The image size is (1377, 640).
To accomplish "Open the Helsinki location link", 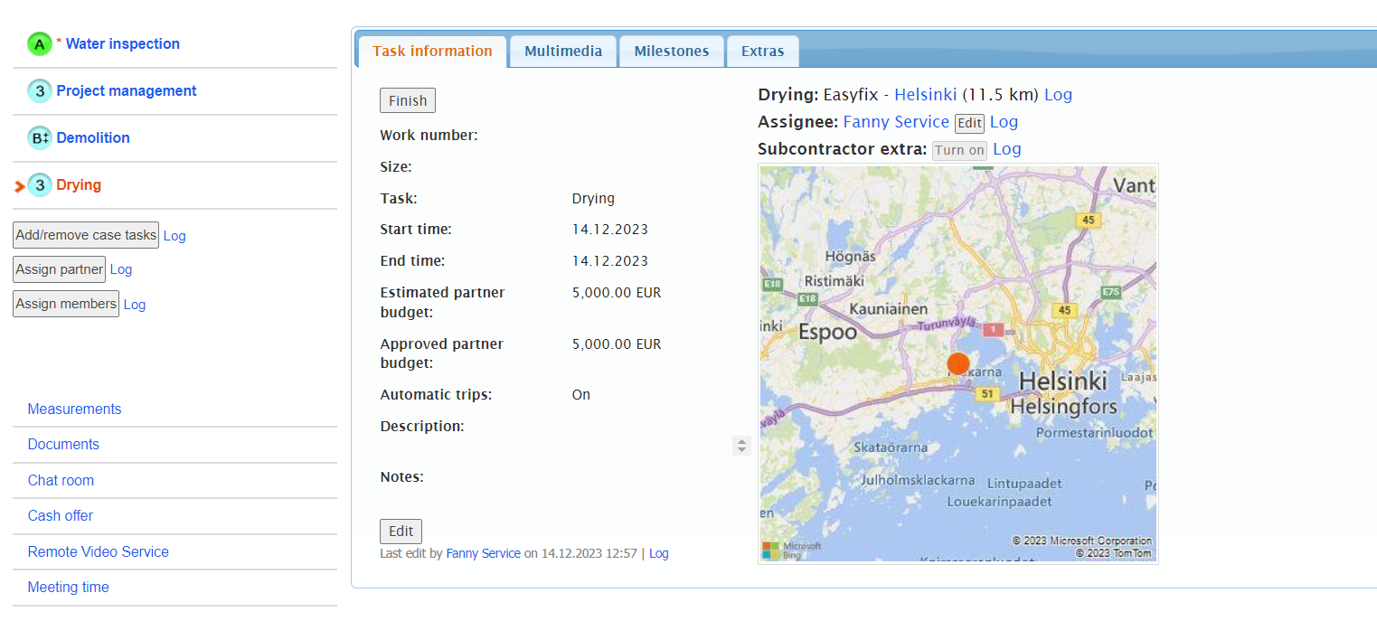I will 925,95.
